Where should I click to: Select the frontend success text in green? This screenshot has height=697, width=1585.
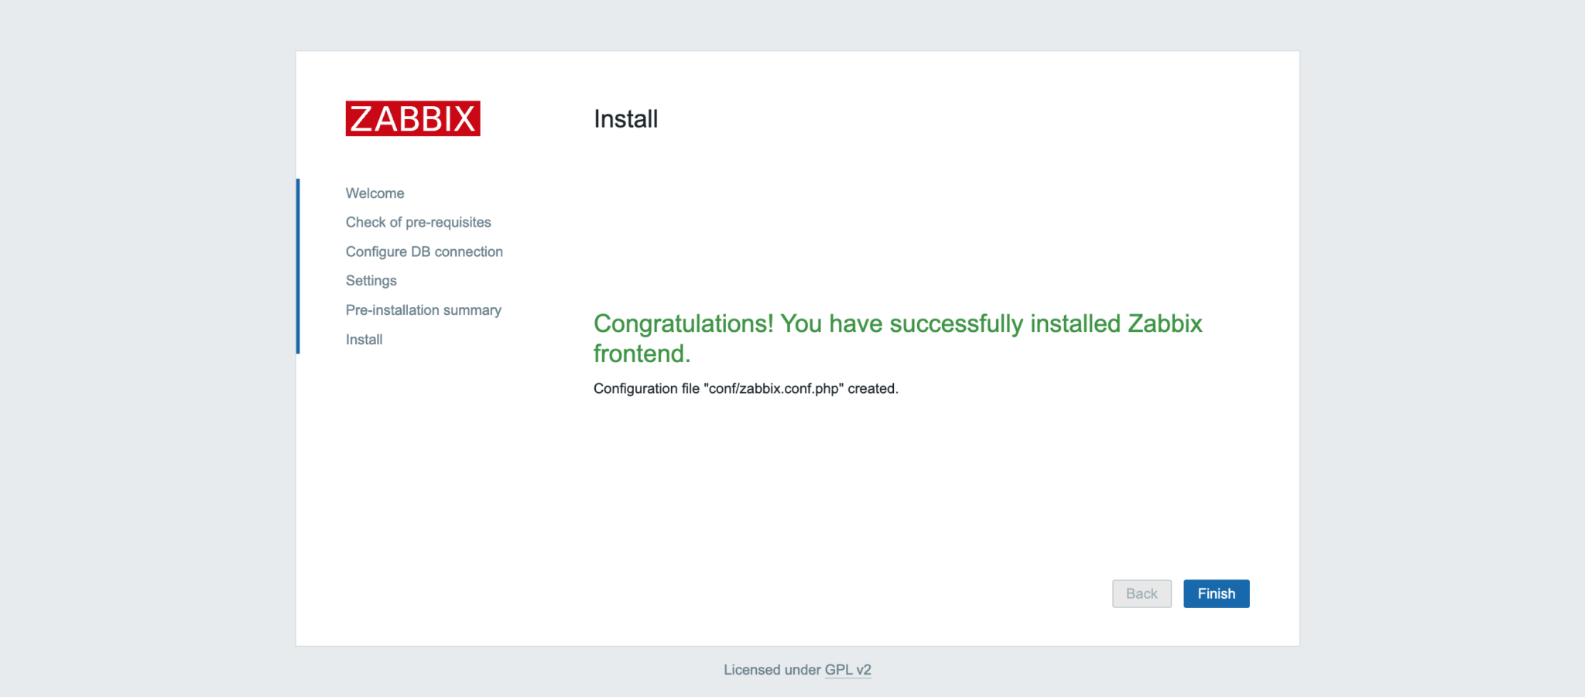642,354
